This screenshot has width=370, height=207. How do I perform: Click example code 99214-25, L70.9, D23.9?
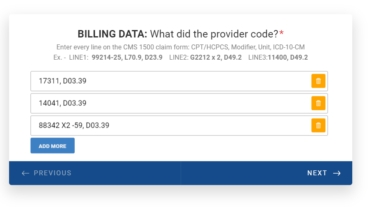127,57
